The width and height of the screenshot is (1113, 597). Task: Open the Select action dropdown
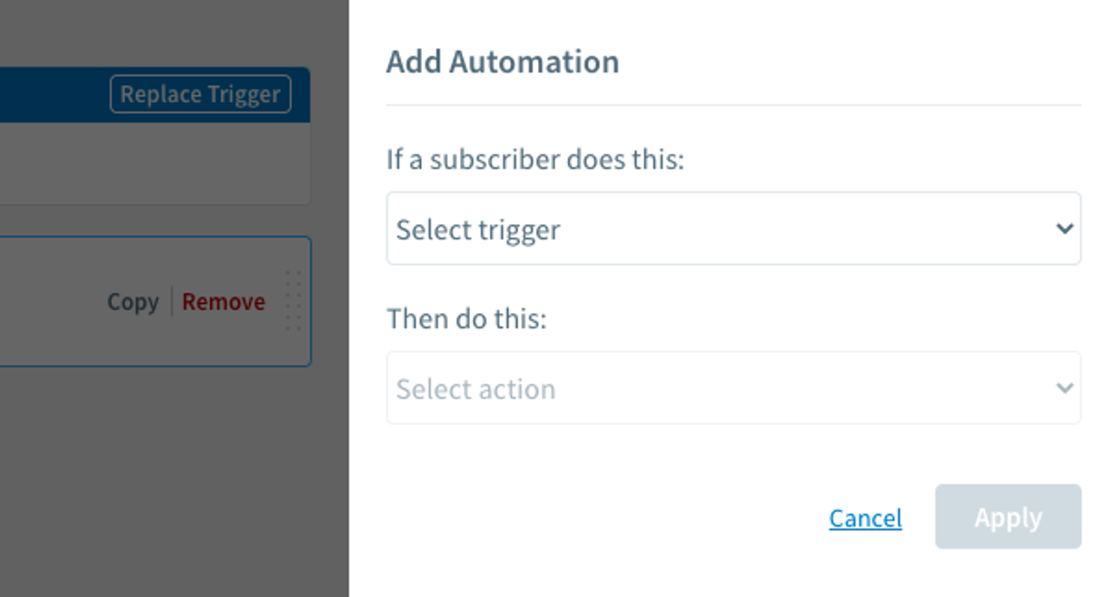pyautogui.click(x=733, y=388)
